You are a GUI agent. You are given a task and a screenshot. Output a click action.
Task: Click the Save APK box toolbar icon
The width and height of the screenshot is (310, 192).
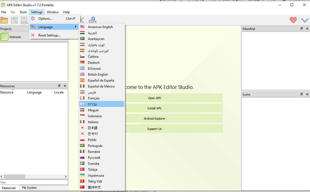coord(14,20)
